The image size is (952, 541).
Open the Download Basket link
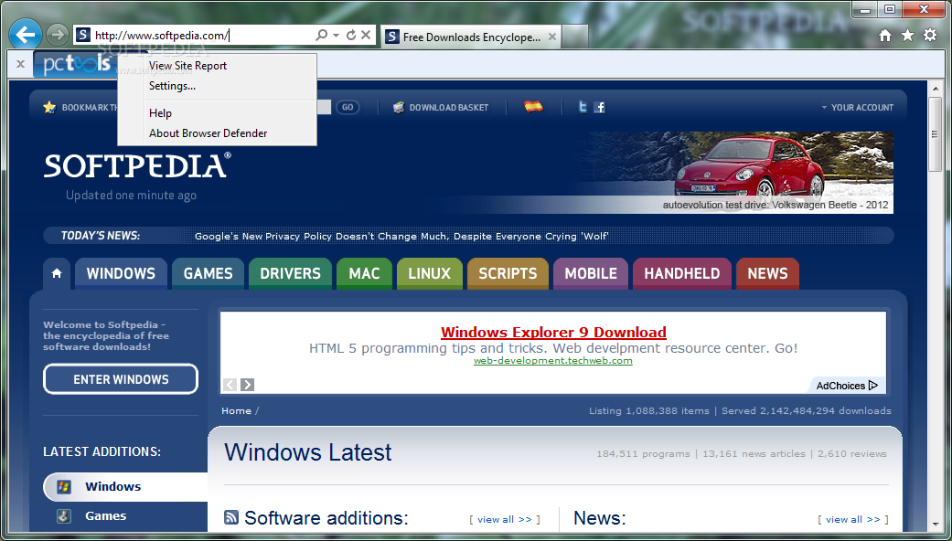[x=449, y=107]
